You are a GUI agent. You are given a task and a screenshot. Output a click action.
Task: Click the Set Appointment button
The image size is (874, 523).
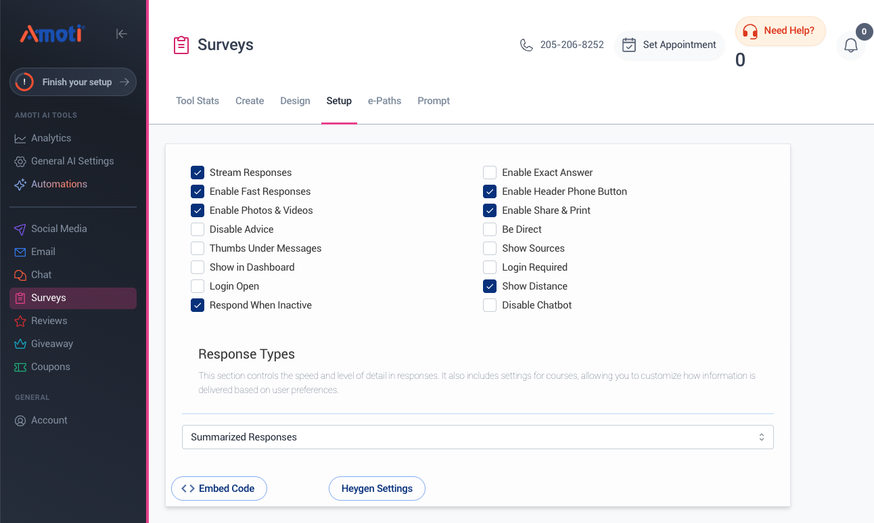[669, 45]
